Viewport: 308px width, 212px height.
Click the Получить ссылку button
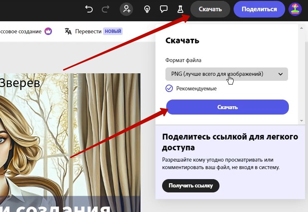point(190,186)
